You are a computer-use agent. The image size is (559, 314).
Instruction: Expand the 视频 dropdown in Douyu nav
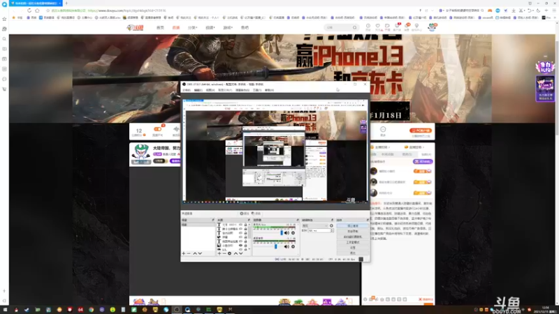click(x=210, y=27)
